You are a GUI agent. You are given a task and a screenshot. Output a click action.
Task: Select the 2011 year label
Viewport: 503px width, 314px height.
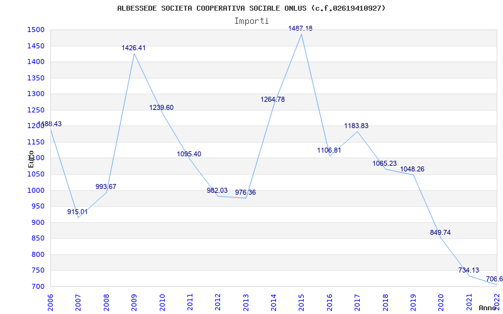pyautogui.click(x=190, y=302)
